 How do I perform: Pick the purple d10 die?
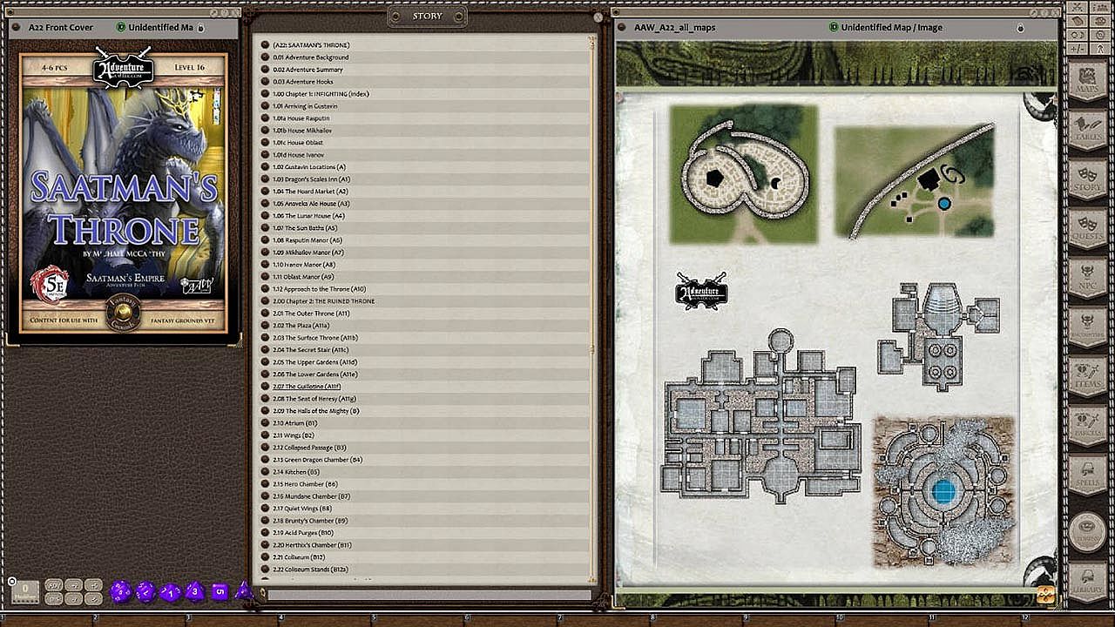(x=171, y=592)
